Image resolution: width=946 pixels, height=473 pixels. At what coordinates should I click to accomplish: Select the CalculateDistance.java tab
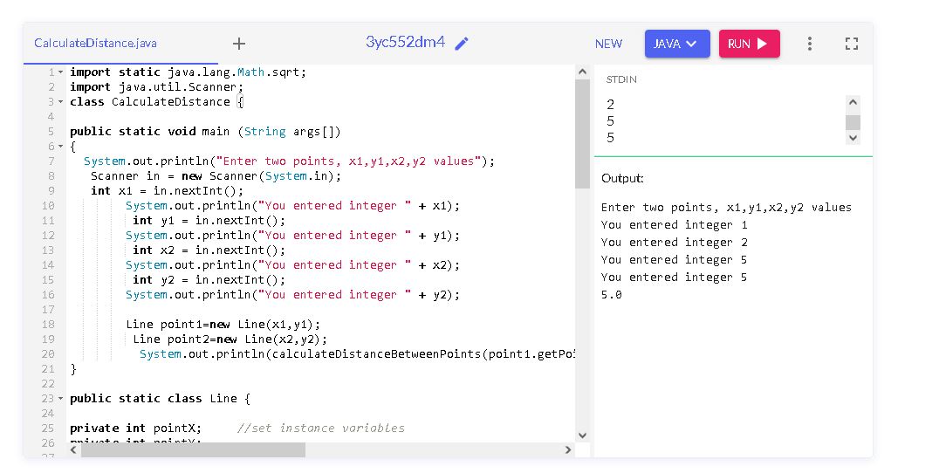pyautogui.click(x=96, y=43)
